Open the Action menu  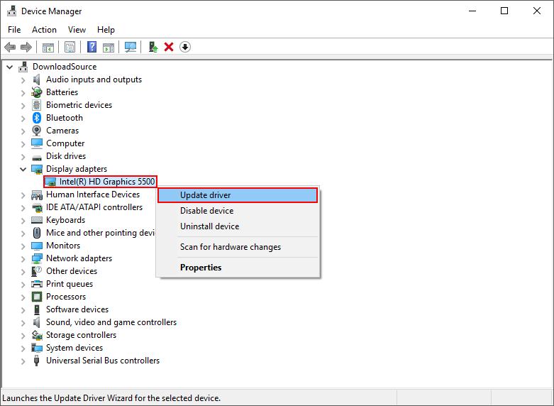[44, 30]
